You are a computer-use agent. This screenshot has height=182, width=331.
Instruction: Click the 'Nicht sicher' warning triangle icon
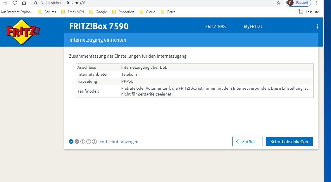36,3
